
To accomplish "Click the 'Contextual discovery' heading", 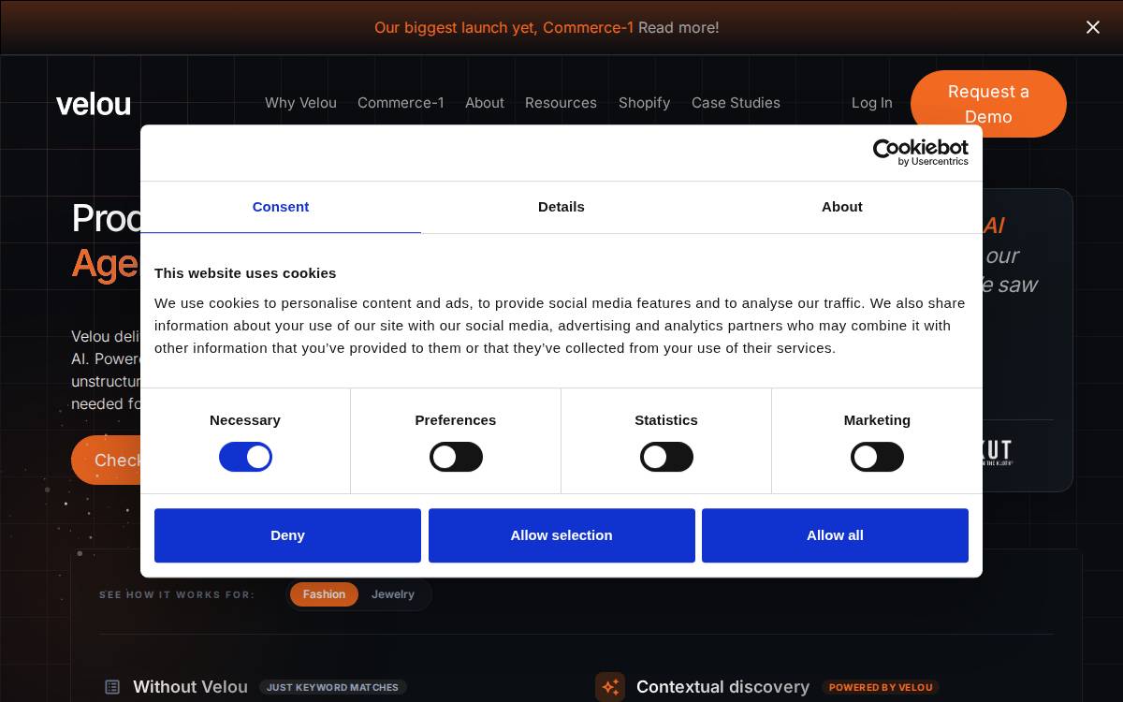I will tap(722, 687).
